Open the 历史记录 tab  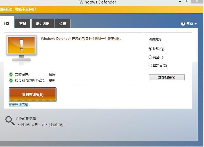click(x=43, y=24)
